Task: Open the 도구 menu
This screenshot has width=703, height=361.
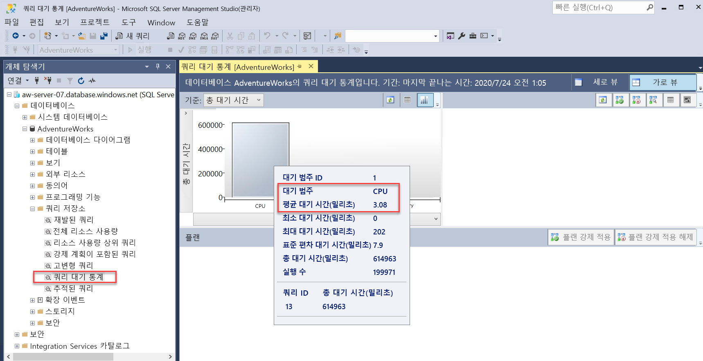Action: coord(128,22)
